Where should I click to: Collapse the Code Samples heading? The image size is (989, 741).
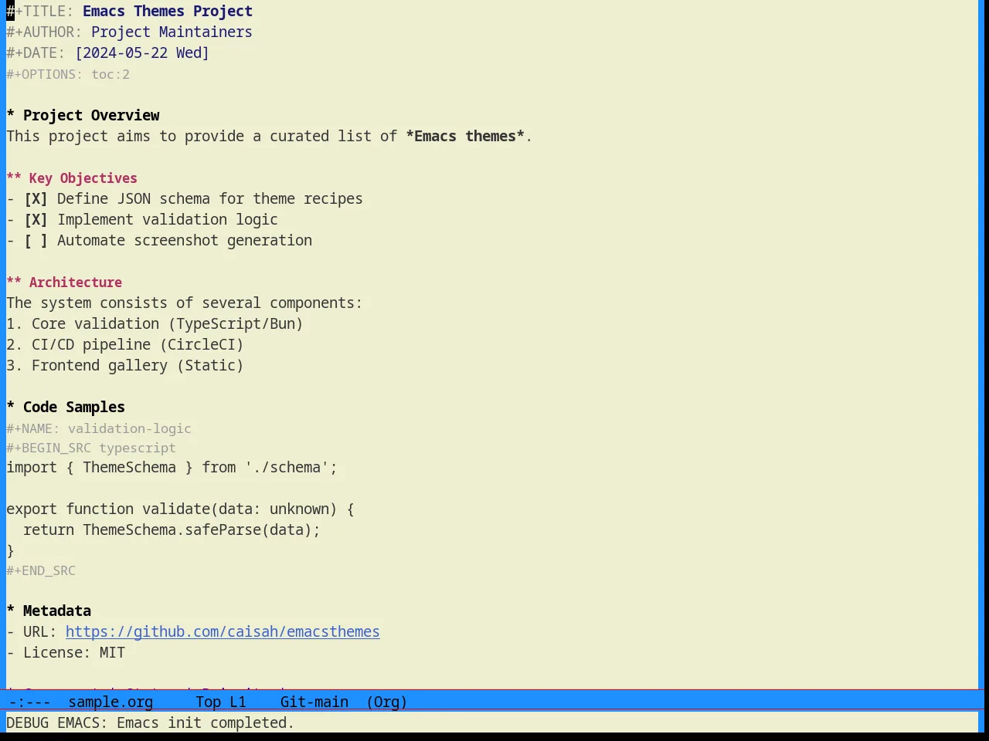pyautogui.click(x=66, y=408)
